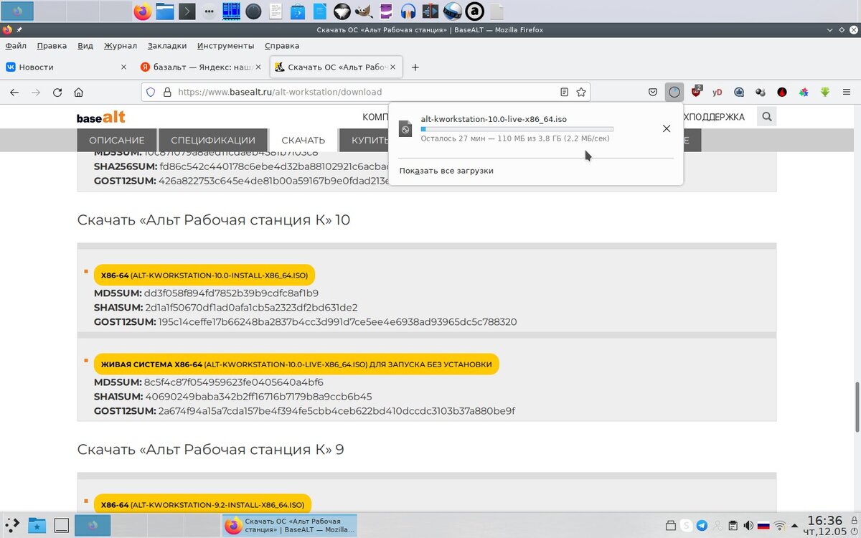The width and height of the screenshot is (861, 538).
Task: Download ALT-KWORKSTATION-10.0-INSTALL-X86_64.ISO
Action: coord(204,275)
